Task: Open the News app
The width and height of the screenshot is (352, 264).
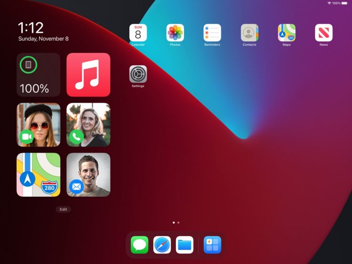Action: coord(324,32)
